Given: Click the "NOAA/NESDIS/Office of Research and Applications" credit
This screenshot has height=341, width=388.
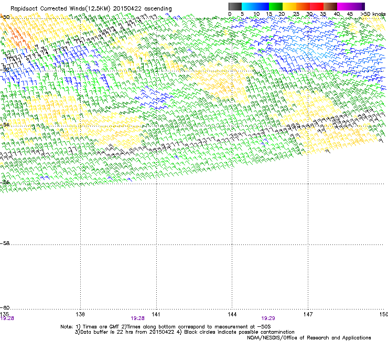Looking at the screenshot, I should coord(309,338).
